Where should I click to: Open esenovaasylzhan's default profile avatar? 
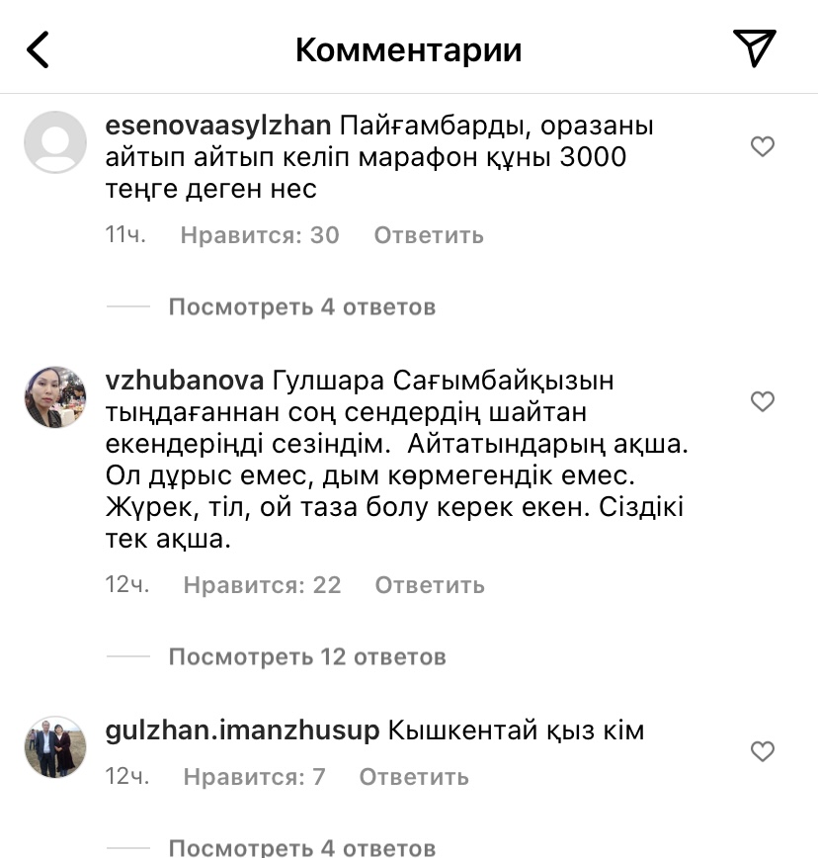click(x=55, y=142)
